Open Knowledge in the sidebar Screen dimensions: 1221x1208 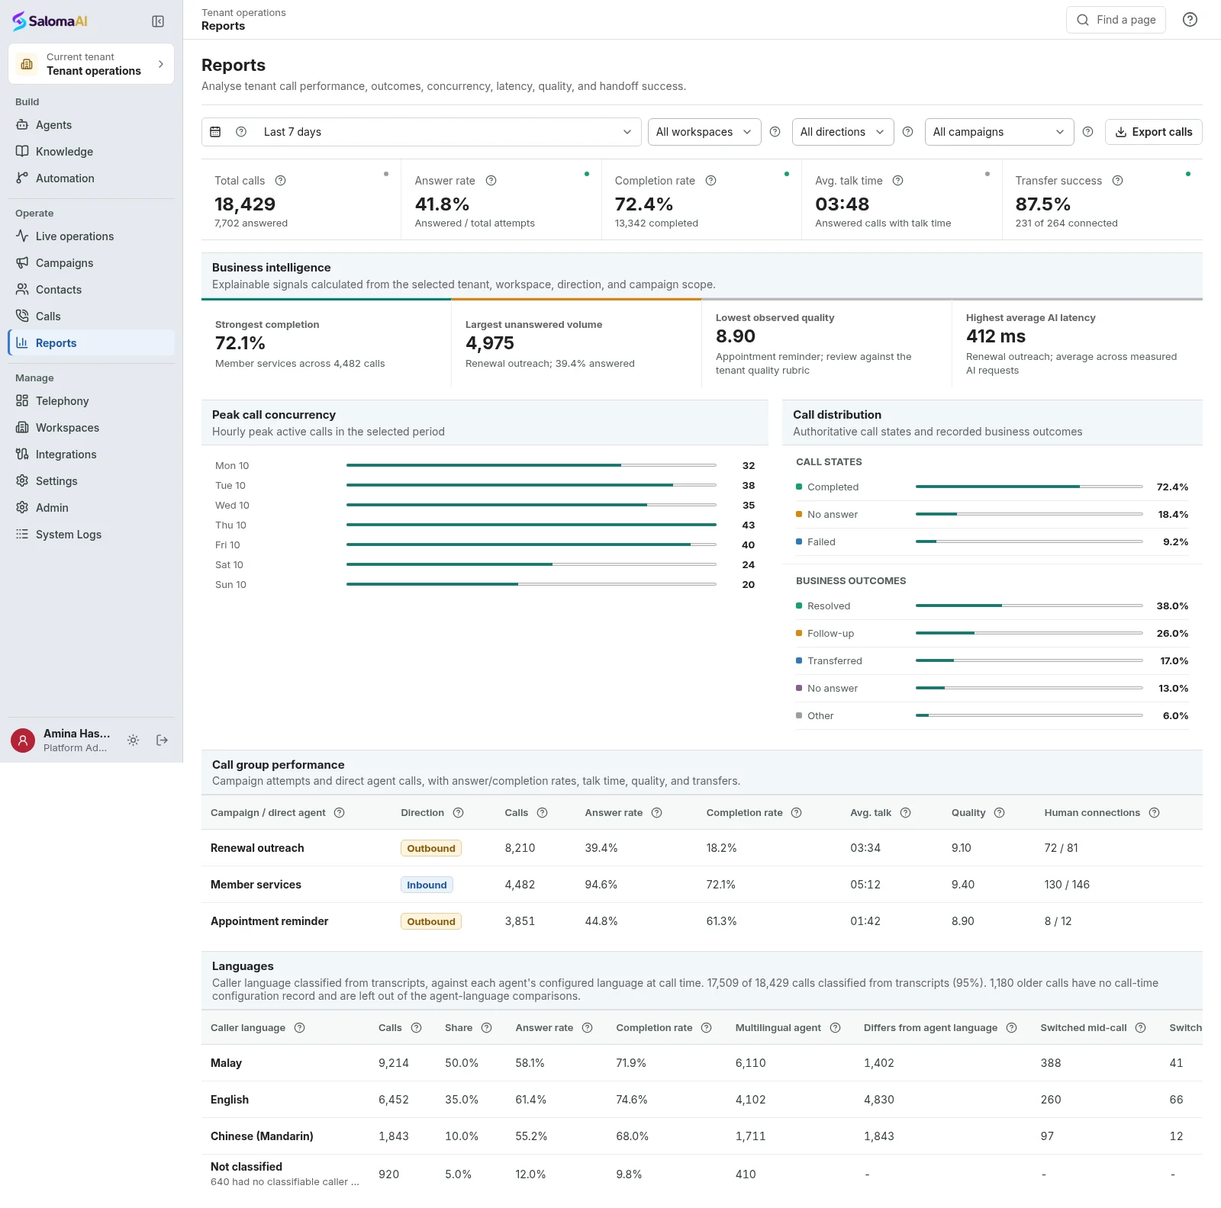pyautogui.click(x=91, y=152)
